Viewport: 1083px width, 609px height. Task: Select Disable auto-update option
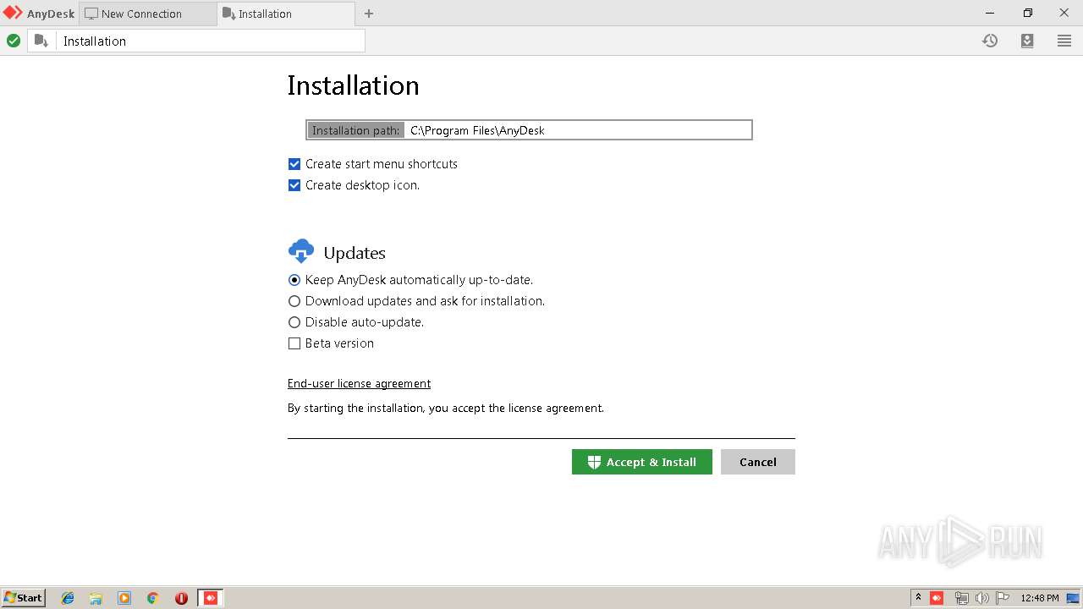[294, 322]
